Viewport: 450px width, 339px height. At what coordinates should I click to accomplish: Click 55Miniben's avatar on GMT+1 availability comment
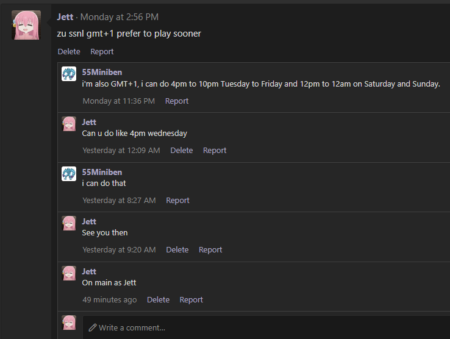(69, 74)
